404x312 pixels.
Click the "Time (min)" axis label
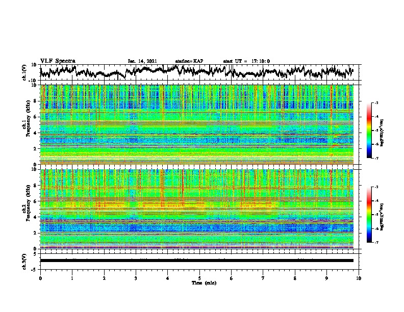(204, 283)
